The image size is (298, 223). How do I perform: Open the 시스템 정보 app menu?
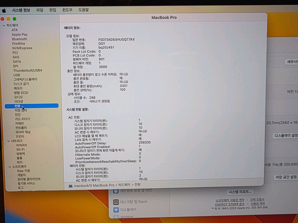click(21, 10)
